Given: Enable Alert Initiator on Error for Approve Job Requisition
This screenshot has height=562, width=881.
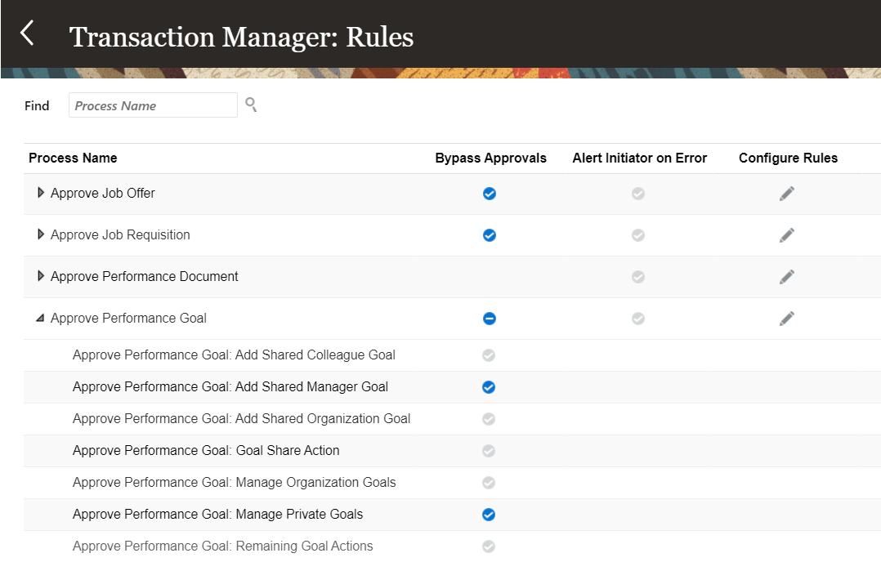Looking at the screenshot, I should coord(637,234).
